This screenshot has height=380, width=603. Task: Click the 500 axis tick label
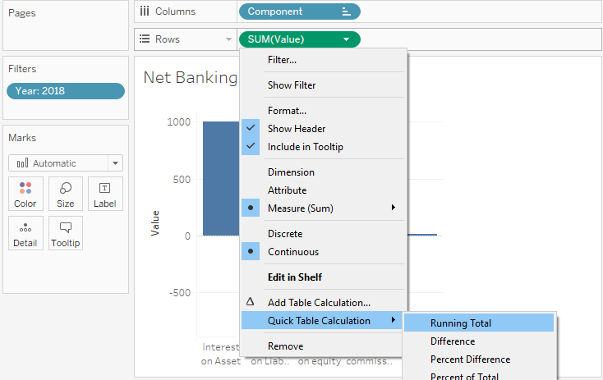coord(182,180)
